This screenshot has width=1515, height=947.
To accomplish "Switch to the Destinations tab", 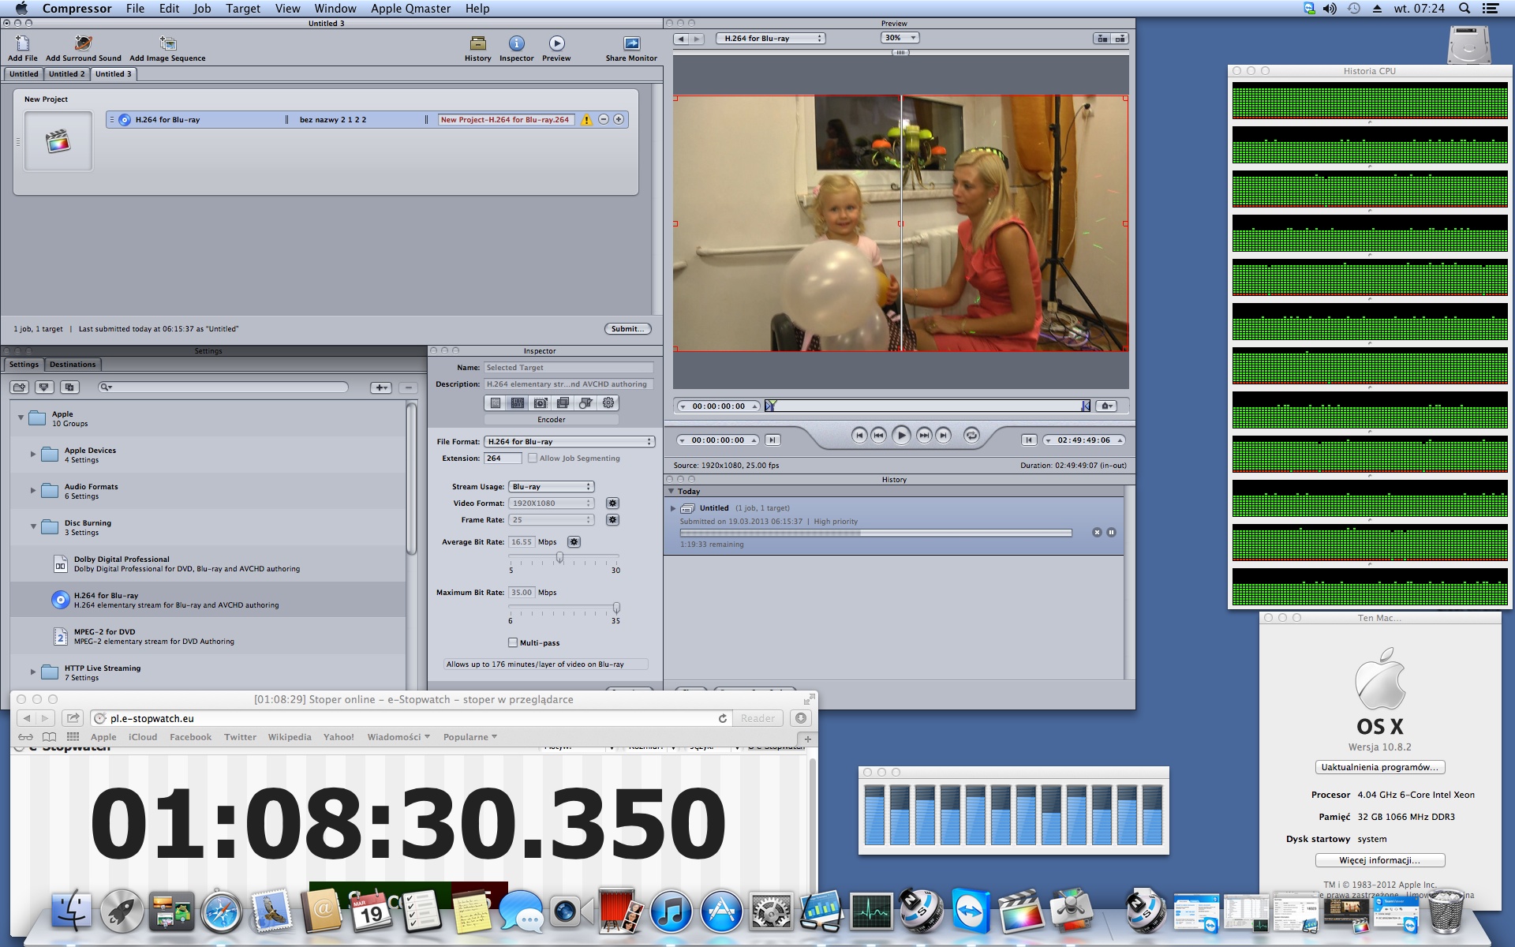I will pyautogui.click(x=73, y=365).
